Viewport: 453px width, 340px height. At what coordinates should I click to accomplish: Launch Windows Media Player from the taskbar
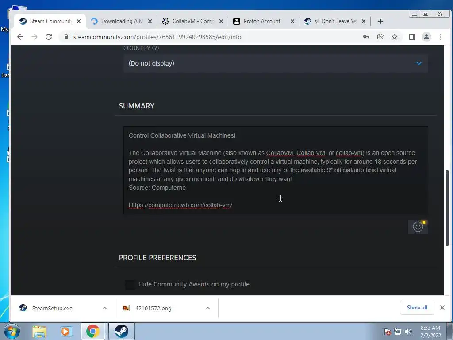click(x=65, y=332)
